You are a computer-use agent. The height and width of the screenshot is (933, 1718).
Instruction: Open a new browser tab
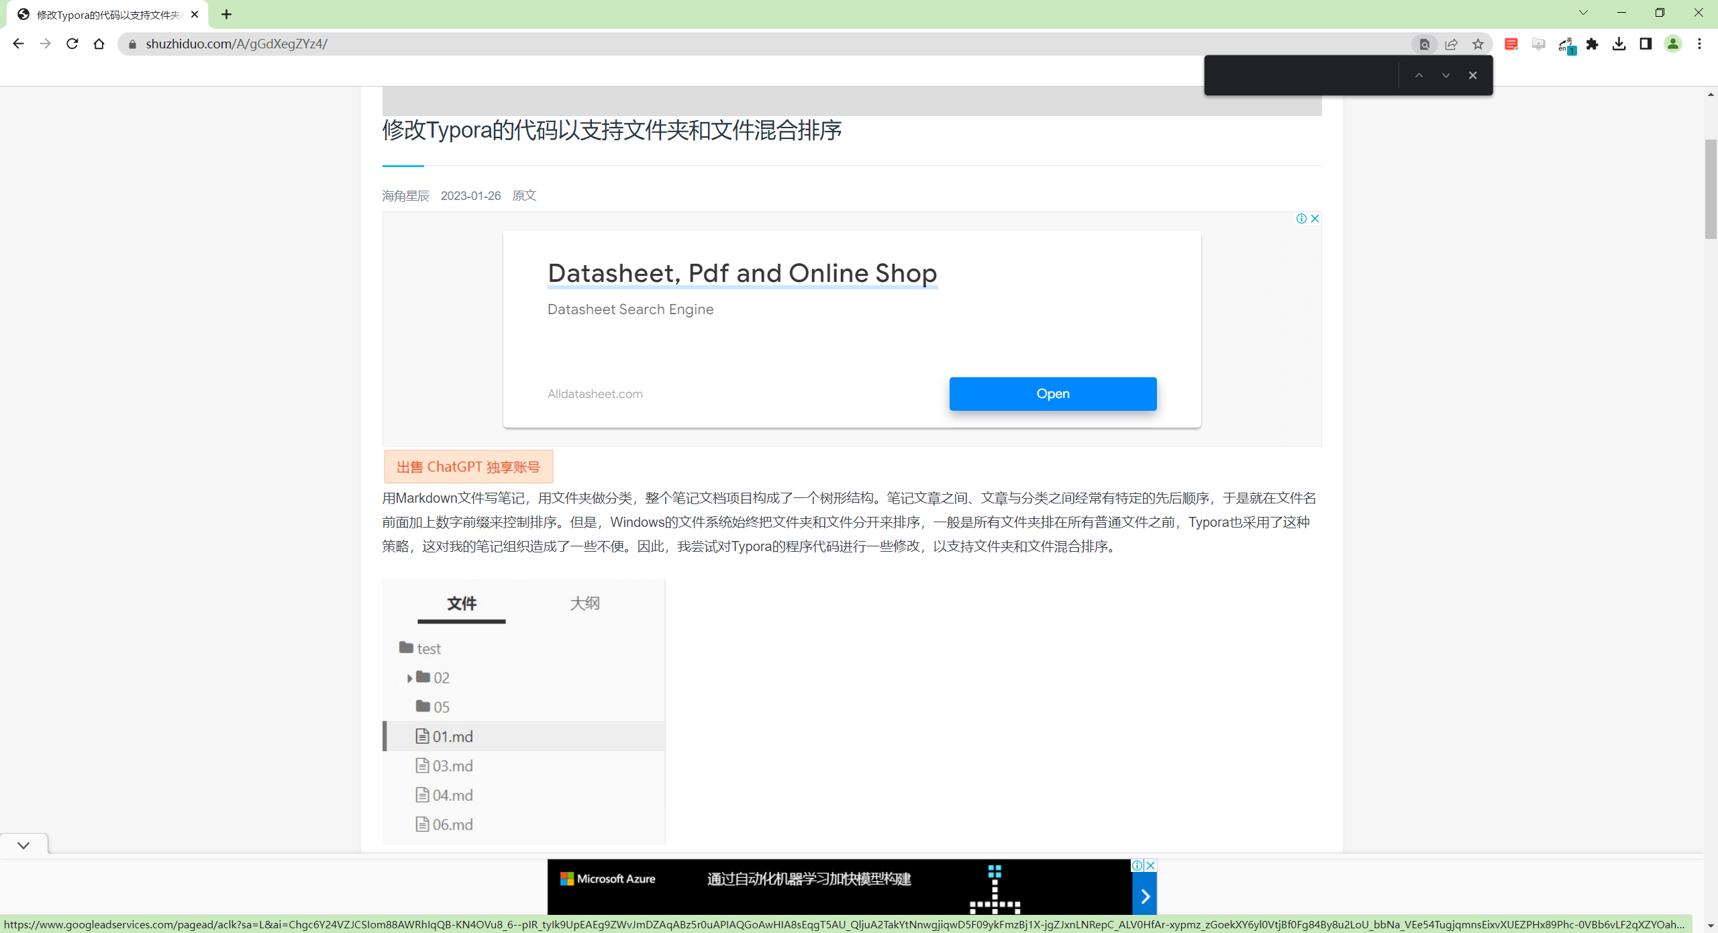pos(226,14)
